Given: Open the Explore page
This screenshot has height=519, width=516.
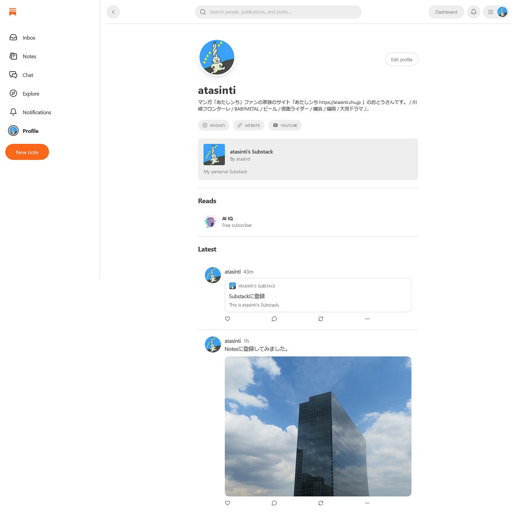Looking at the screenshot, I should click(x=24, y=94).
